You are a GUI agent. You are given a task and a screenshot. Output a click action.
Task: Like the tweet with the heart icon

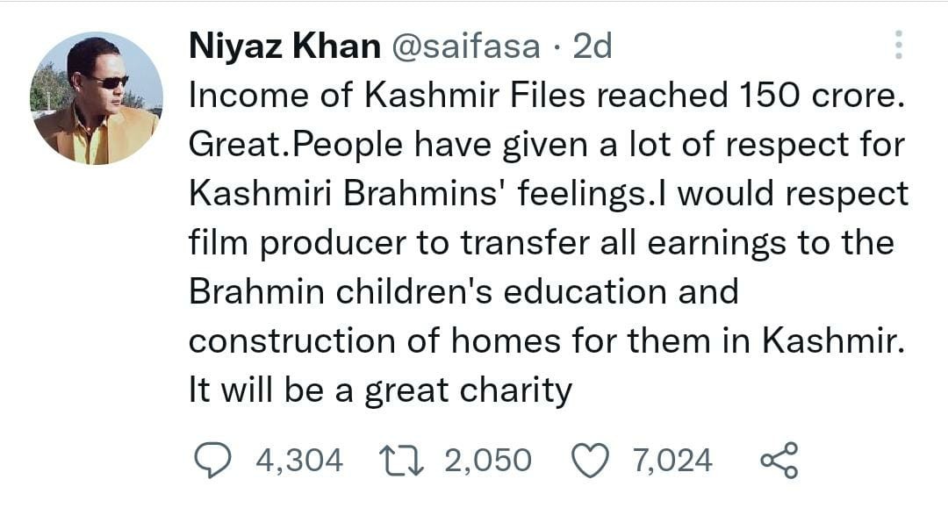pos(590,461)
